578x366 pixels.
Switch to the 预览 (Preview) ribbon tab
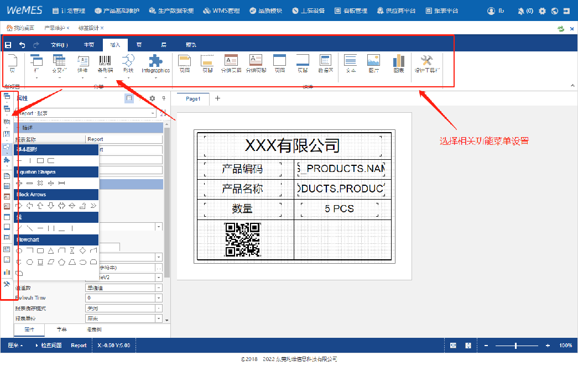190,45
